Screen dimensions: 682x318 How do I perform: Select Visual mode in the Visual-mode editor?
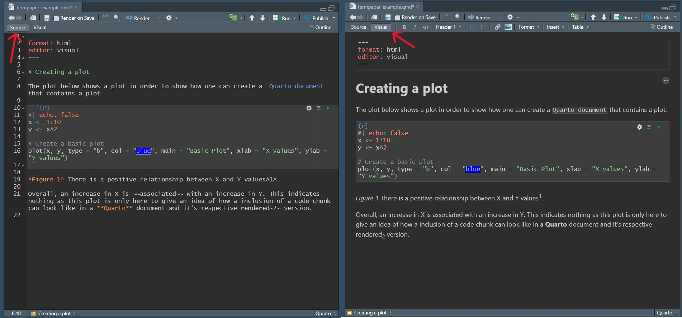[381, 27]
